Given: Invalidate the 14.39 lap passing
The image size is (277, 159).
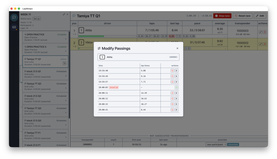Looking at the screenshot, I should coord(172,93).
